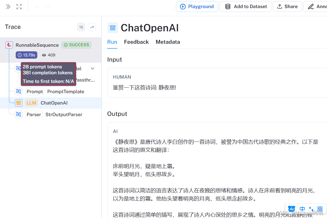
Task: Click the Share button
Action: (287, 6)
